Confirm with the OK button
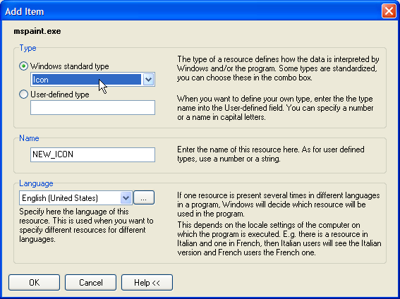400x299 pixels. pyautogui.click(x=34, y=283)
